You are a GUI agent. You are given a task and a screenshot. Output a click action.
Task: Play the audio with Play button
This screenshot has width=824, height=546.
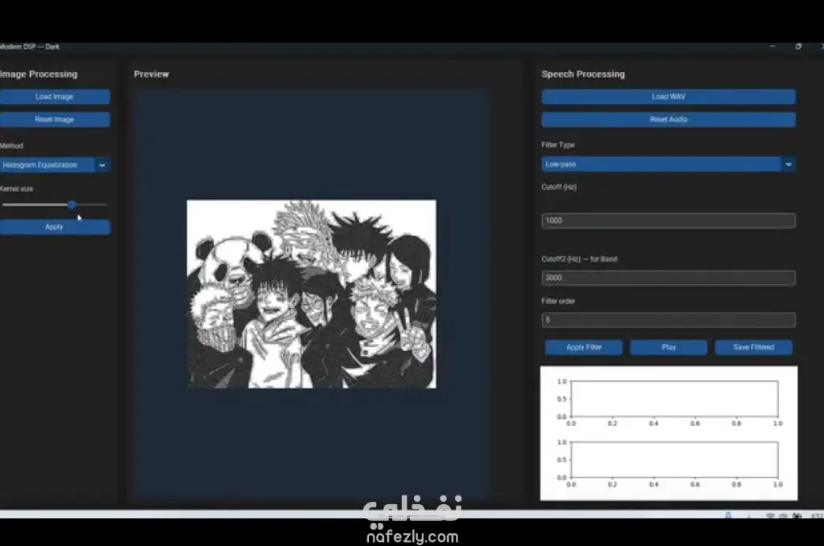pos(668,347)
